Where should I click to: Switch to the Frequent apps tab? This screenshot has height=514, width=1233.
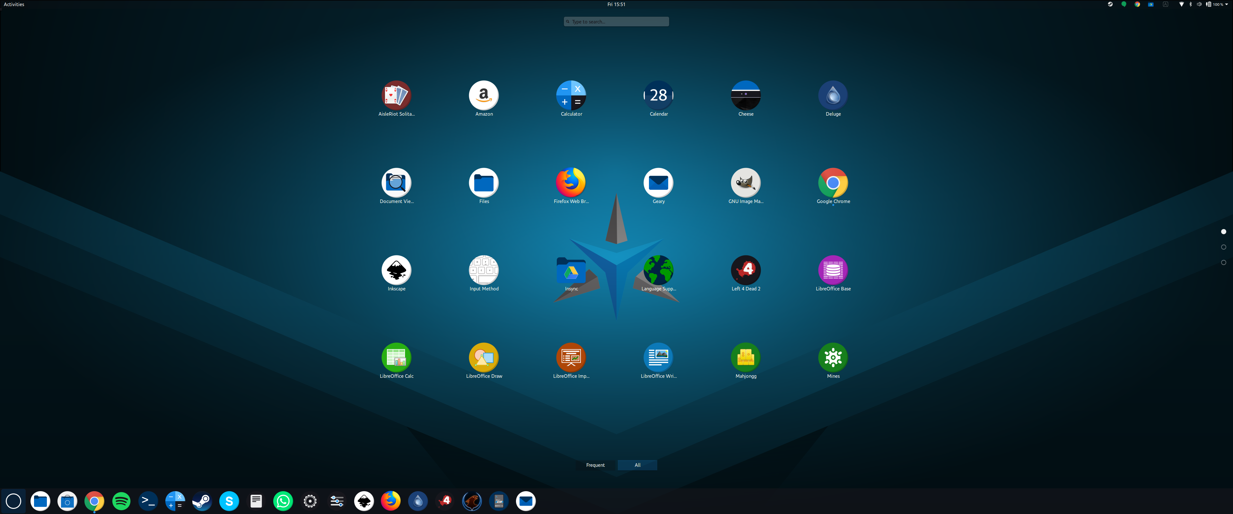[595, 465]
